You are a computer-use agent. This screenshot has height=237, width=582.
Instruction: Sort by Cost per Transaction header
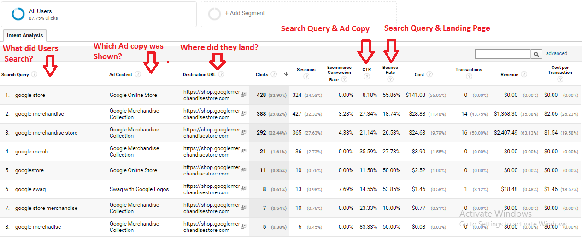560,70
